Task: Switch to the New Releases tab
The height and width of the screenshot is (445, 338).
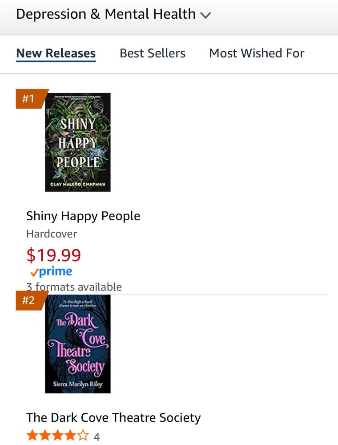Action: tap(56, 53)
